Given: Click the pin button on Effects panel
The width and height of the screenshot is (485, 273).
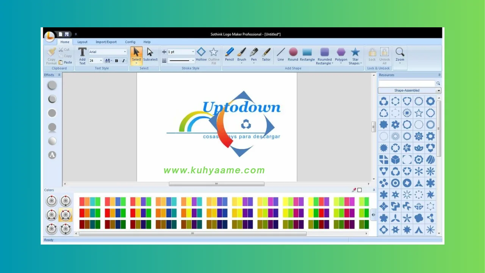Looking at the screenshot, I should [59, 75].
